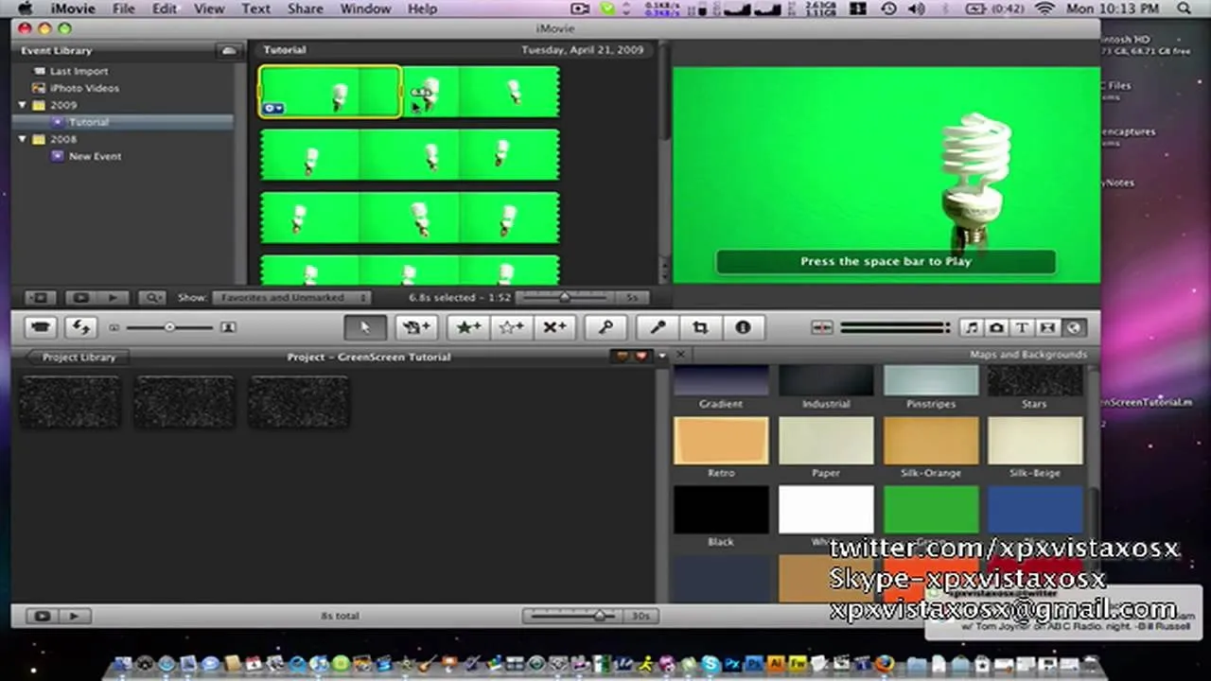Click the keyword filter magnifier icon
The image size is (1211, 681).
click(x=152, y=297)
